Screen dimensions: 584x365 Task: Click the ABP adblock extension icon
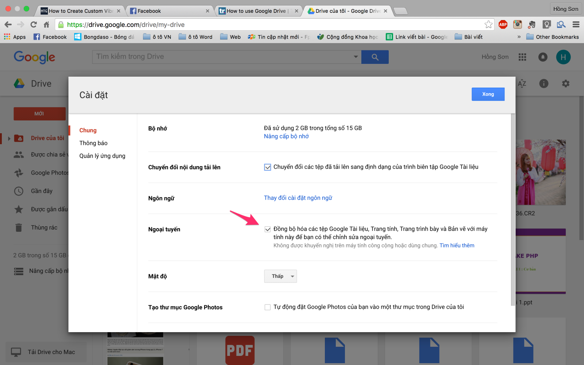click(503, 24)
